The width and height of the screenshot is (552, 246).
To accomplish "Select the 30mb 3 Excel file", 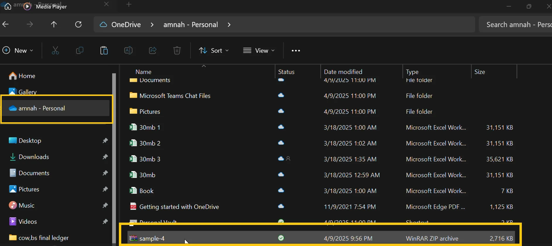I will (150, 159).
